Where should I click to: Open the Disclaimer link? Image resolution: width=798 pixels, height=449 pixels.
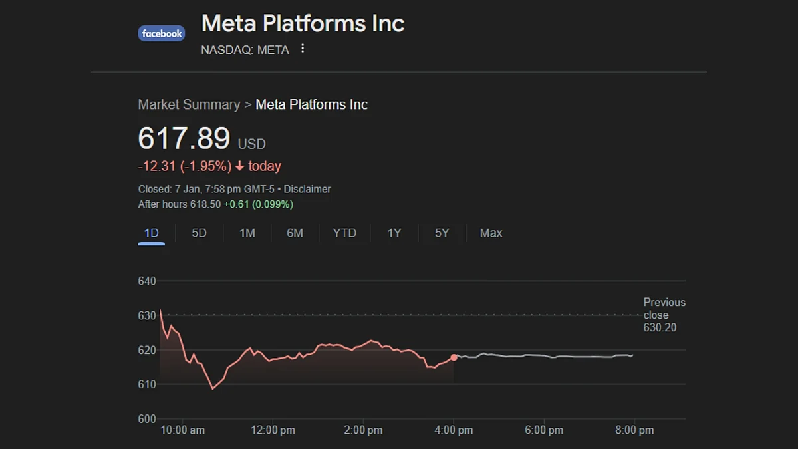[307, 189]
